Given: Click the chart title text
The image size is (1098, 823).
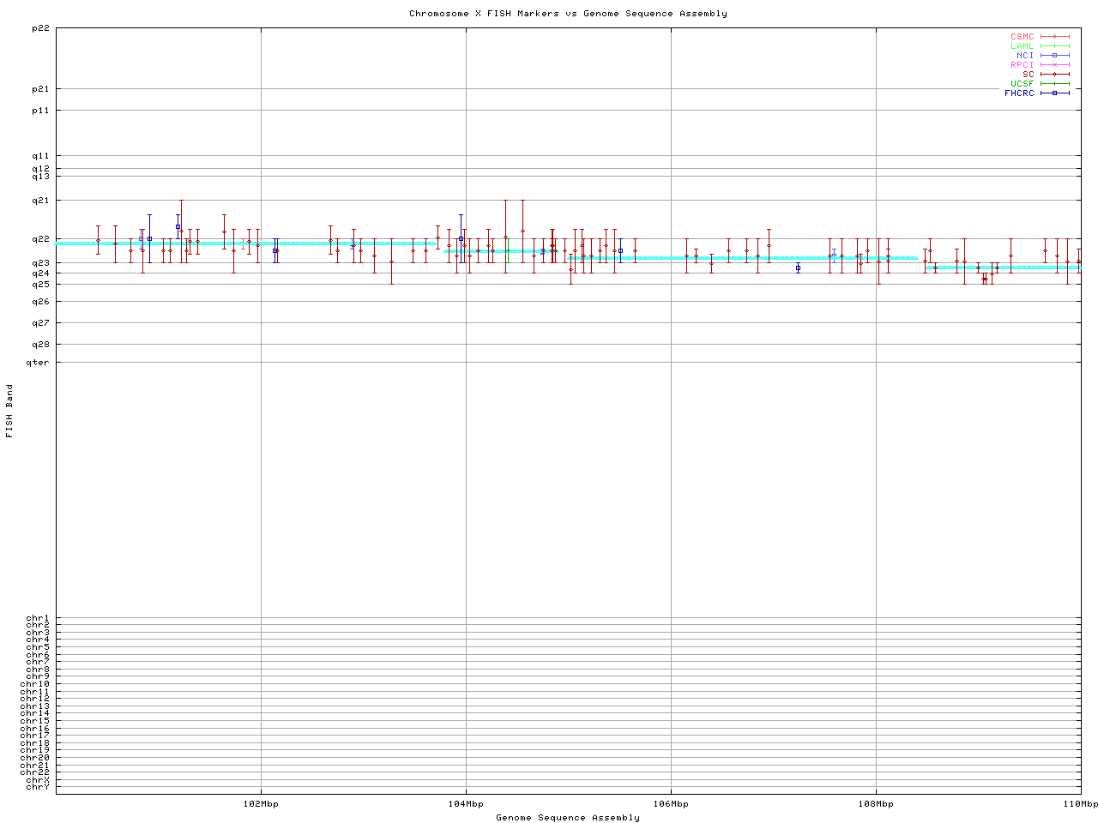Looking at the screenshot, I should coord(568,14).
